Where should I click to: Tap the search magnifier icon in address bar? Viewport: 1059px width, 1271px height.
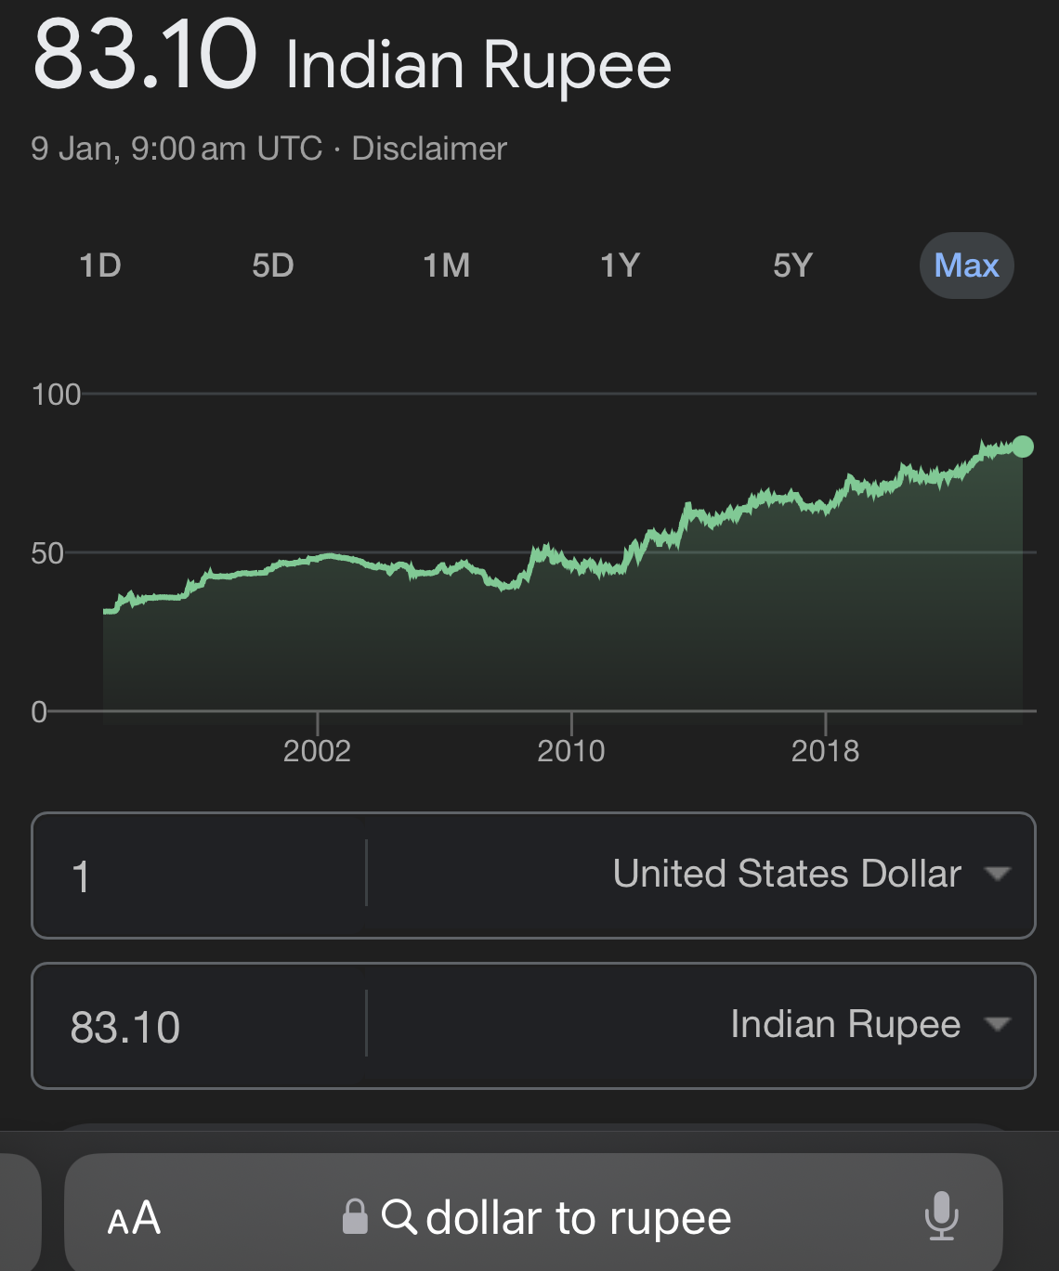399,1215
